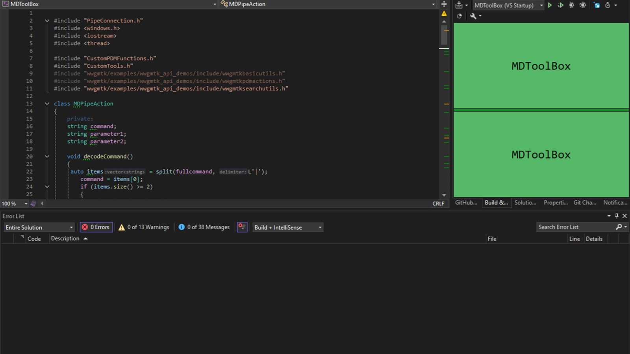Open the errors filter by clicking 0 Errors
This screenshot has width=630, height=354.
pos(96,227)
